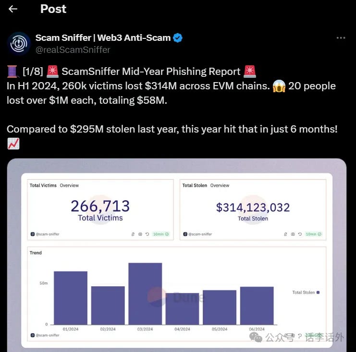Click the link icon in Total Victims panel

(133, 234)
